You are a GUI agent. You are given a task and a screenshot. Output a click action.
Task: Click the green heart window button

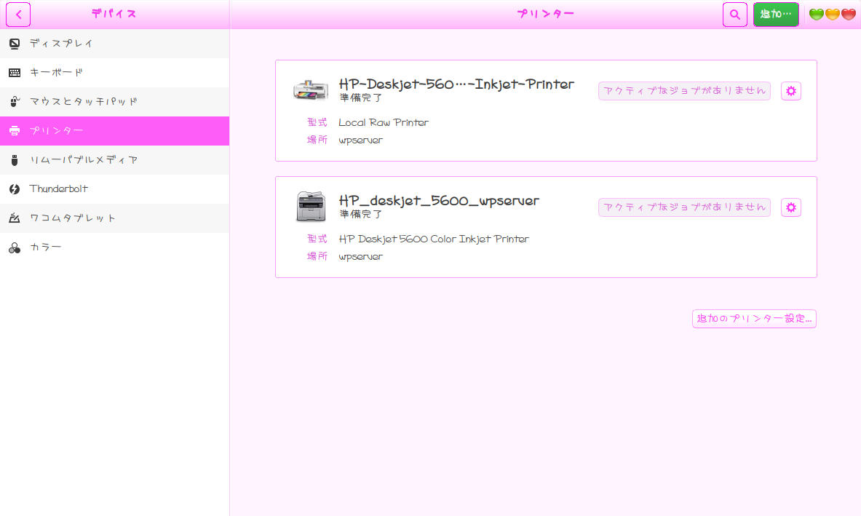click(817, 15)
